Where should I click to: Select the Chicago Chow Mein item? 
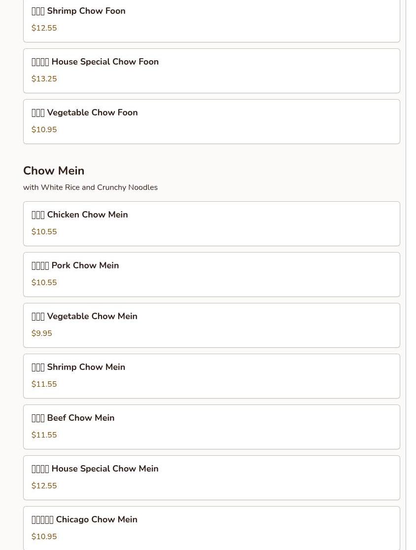[x=211, y=528]
